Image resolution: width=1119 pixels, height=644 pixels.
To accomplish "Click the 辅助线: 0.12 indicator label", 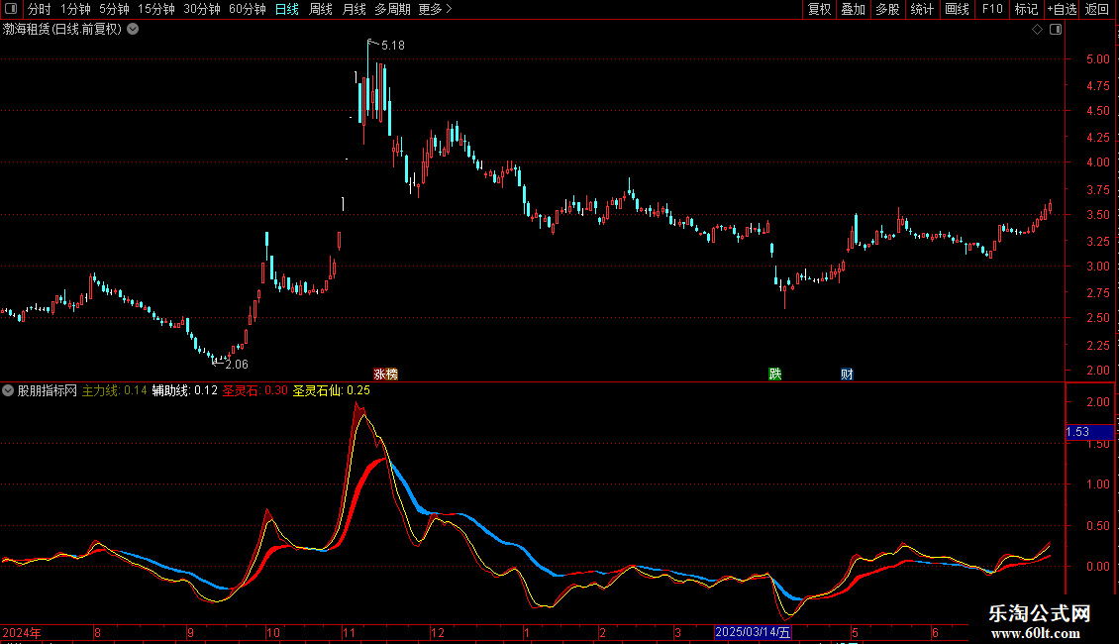I will point(184,390).
